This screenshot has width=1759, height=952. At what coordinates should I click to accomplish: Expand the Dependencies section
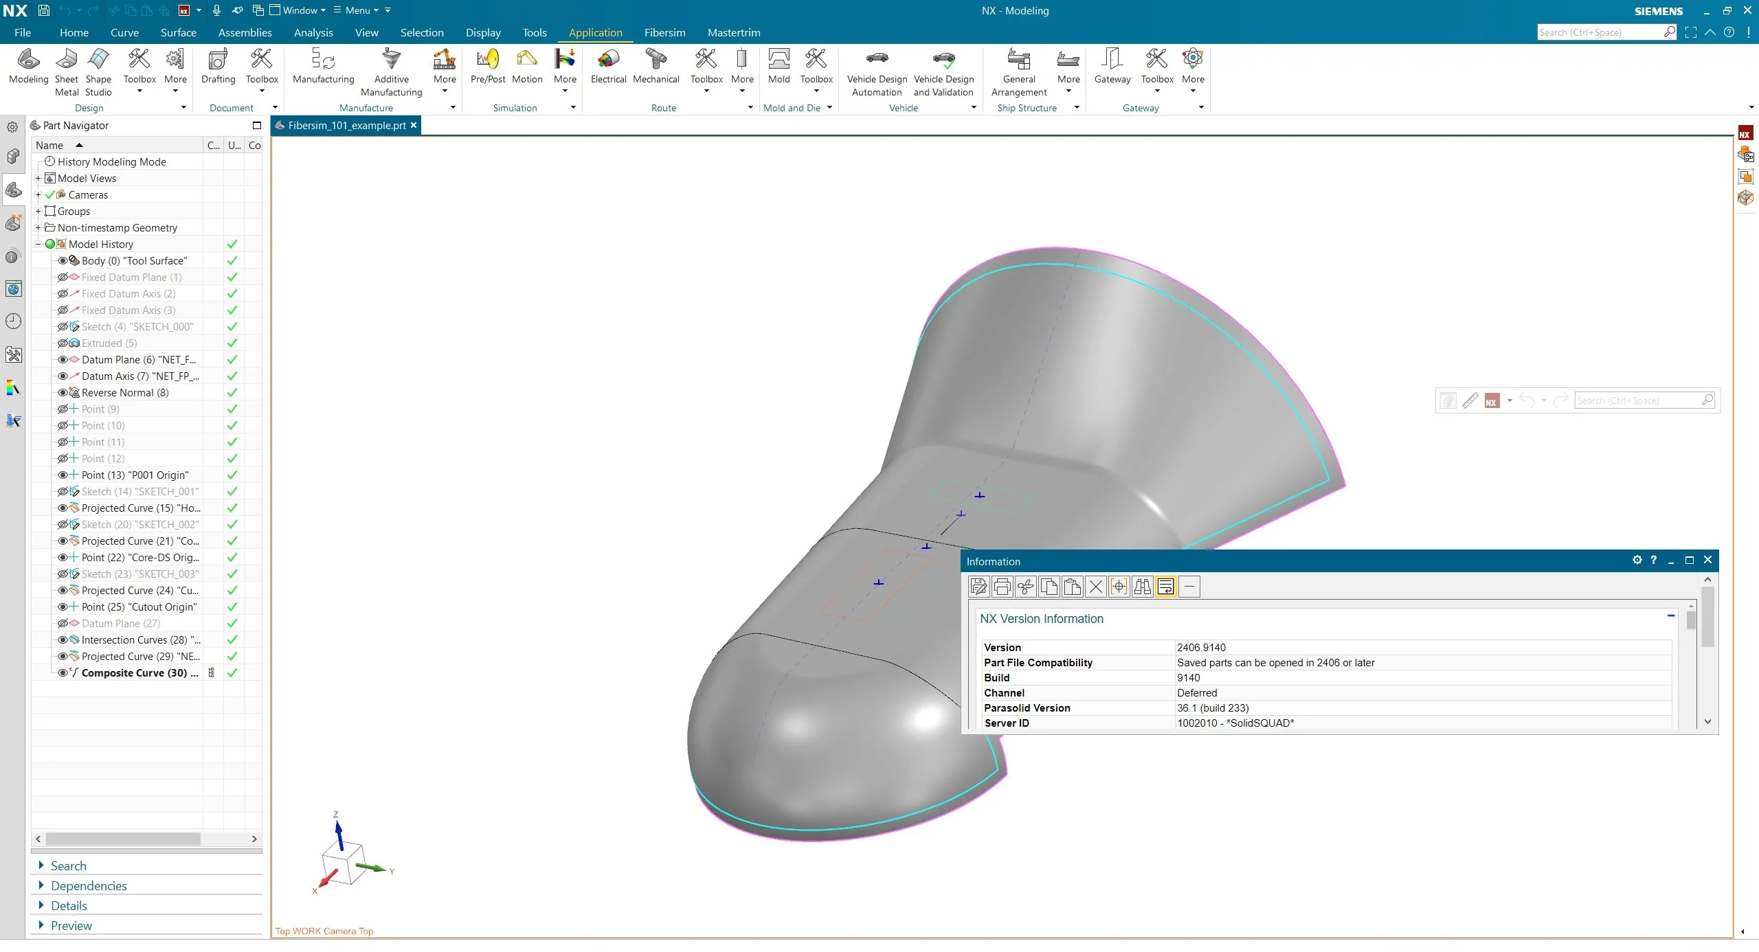tap(89, 886)
